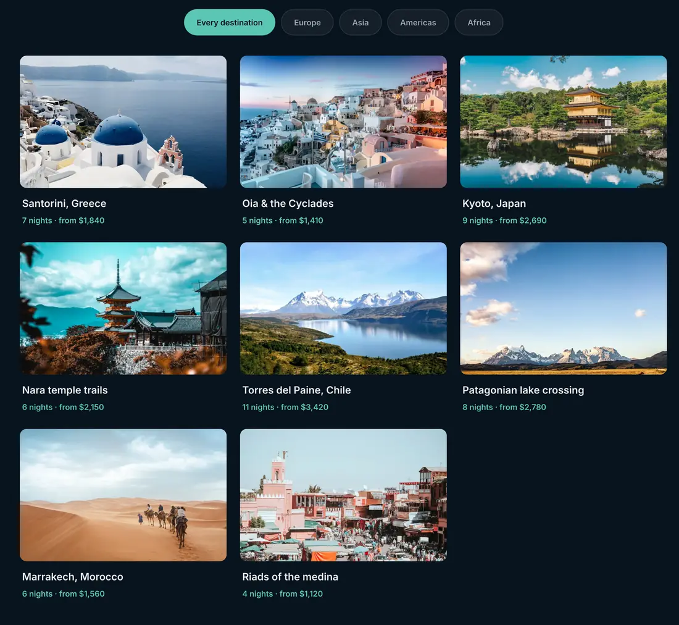Open the Kyoto, Japan golden pavilion photo

pyautogui.click(x=564, y=122)
